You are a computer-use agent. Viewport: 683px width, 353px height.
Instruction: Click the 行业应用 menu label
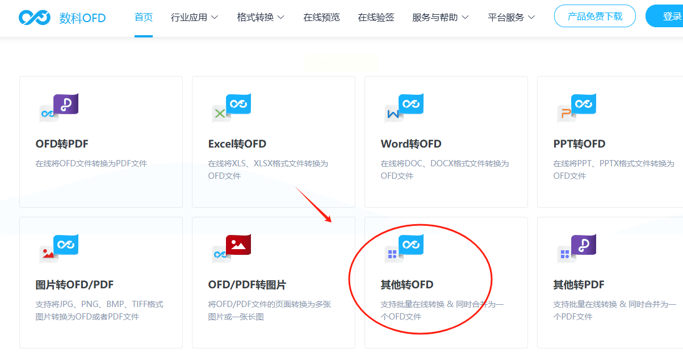[x=189, y=17]
